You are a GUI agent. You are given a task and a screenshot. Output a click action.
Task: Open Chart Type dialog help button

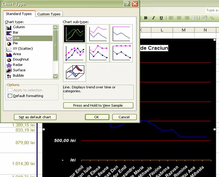coord(127,4)
